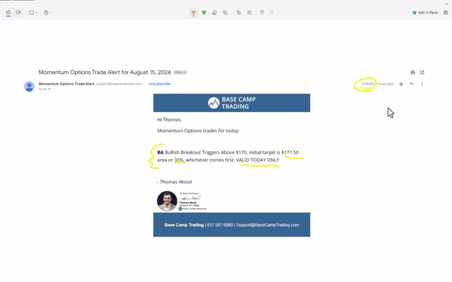Click the 'VALID TODAY ONLY' text

[x=258, y=160]
